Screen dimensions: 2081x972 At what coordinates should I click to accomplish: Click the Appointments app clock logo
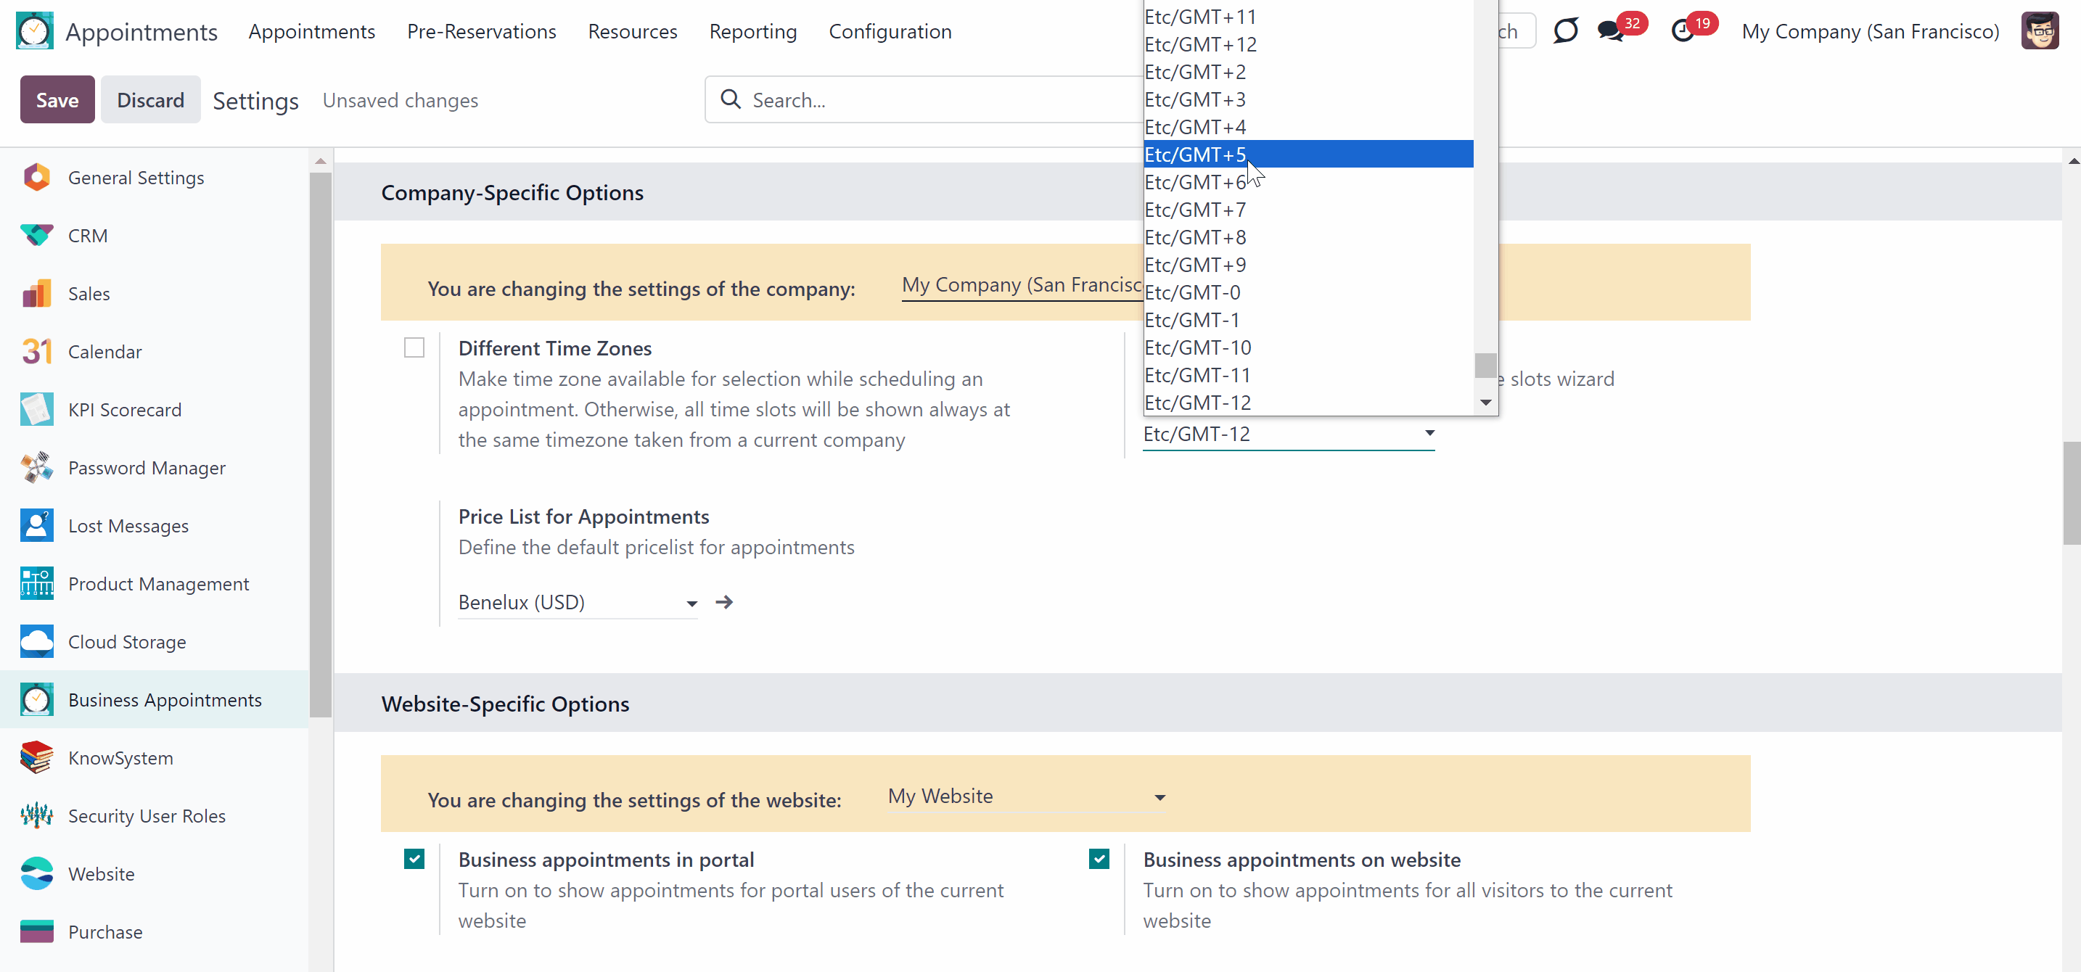(x=35, y=30)
